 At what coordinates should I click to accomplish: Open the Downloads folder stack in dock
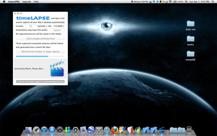pos(181,130)
